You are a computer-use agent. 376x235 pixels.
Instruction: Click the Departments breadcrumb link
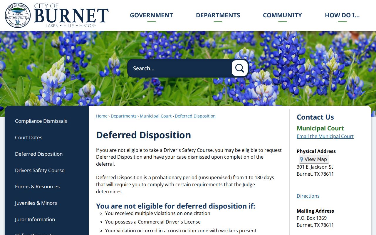point(124,116)
